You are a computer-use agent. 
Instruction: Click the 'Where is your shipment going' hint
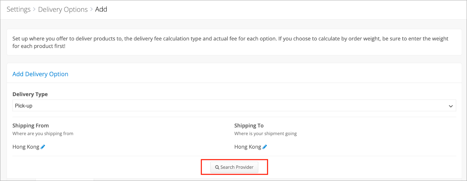pyautogui.click(x=266, y=133)
